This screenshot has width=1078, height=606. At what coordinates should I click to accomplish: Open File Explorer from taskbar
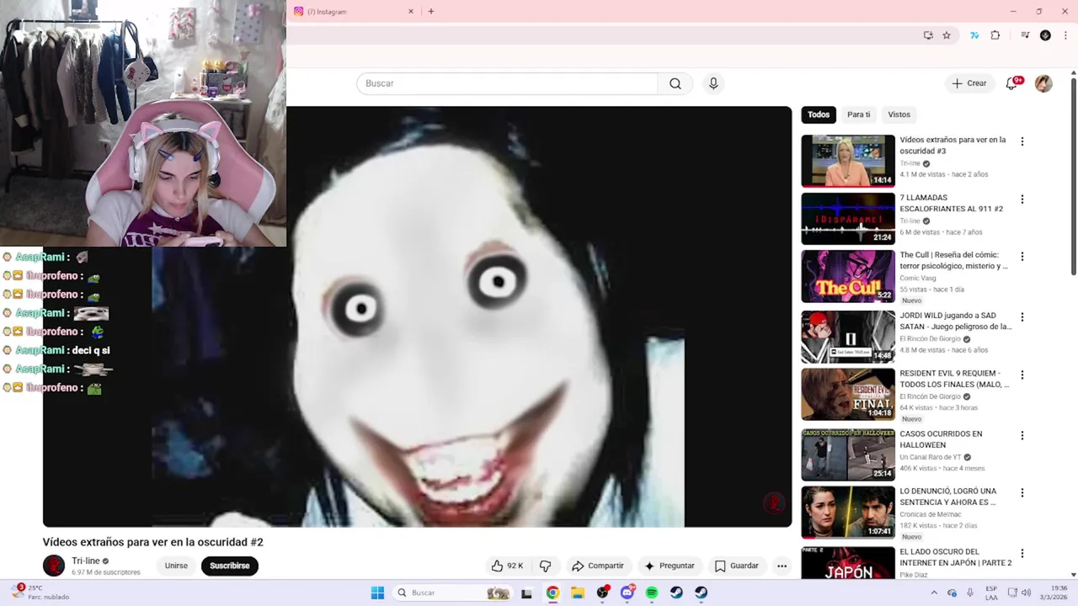[x=578, y=593]
